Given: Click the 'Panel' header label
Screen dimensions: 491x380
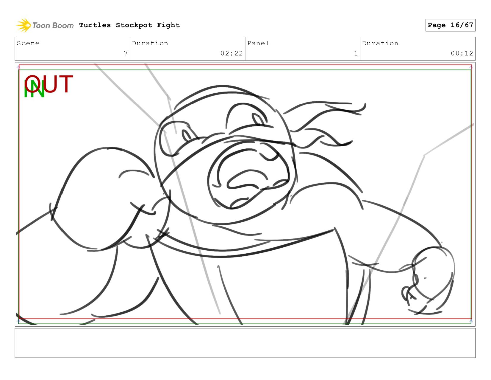Looking at the screenshot, I should (x=258, y=43).
